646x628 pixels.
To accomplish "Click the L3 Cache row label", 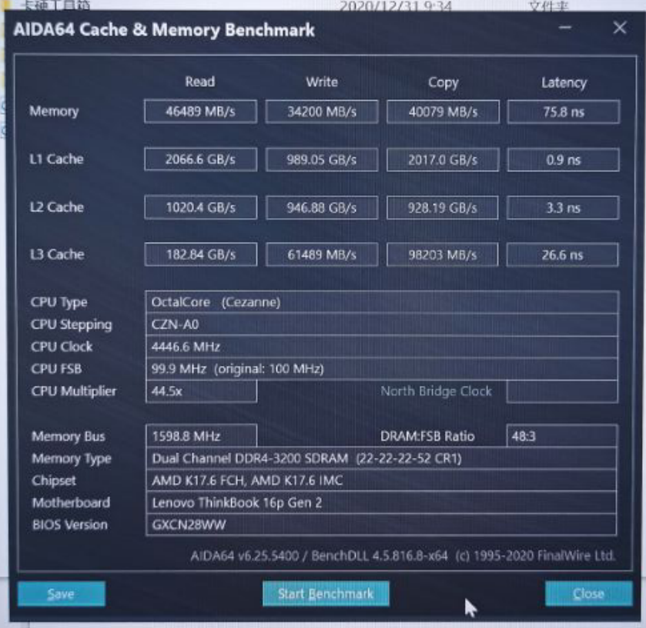I will (x=57, y=254).
